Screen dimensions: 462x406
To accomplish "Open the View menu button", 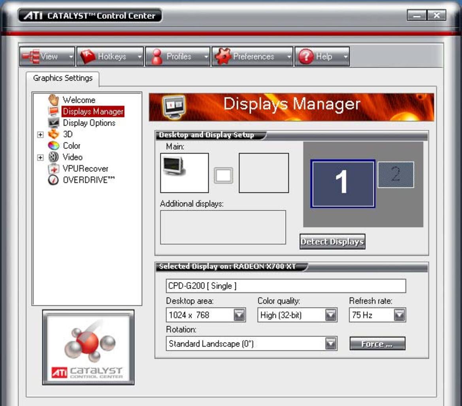I will click(47, 56).
